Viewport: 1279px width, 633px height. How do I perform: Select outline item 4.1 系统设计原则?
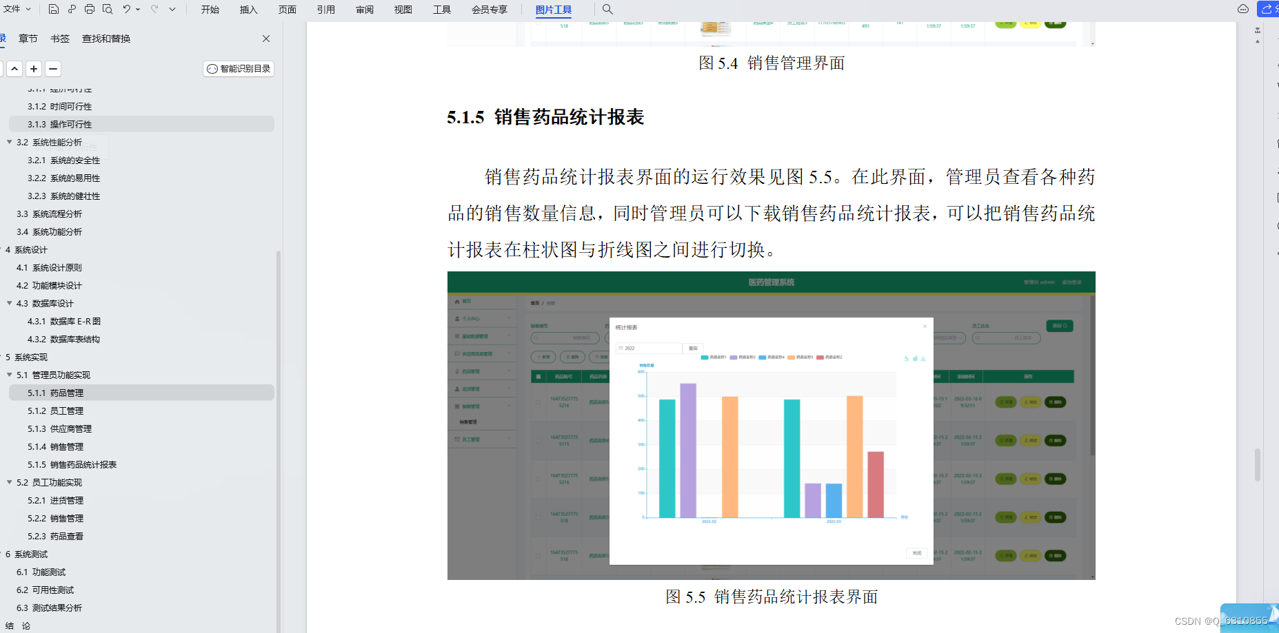49,267
